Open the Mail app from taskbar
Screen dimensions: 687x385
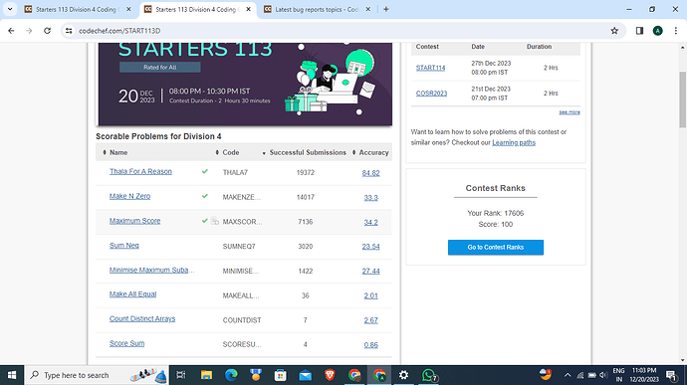pos(306,375)
